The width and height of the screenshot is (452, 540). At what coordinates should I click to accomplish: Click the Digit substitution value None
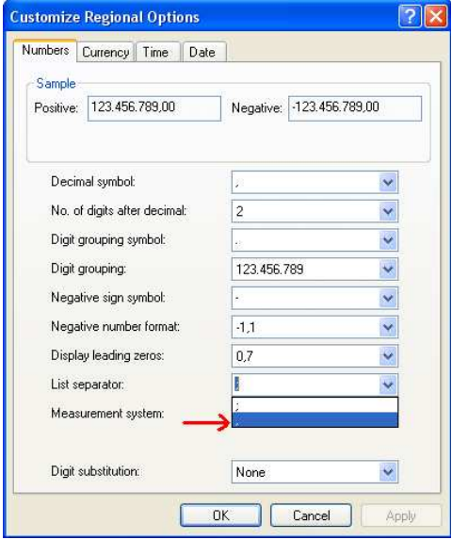pyautogui.click(x=250, y=472)
